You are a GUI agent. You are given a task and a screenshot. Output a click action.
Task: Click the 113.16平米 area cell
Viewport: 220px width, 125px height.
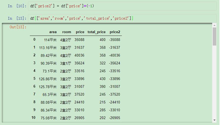48,48
